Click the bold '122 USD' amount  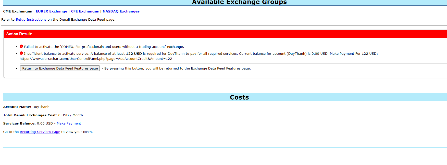pos(134,54)
